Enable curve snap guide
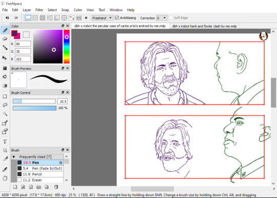Screen dimensions: 277x198 pos(71,18)
